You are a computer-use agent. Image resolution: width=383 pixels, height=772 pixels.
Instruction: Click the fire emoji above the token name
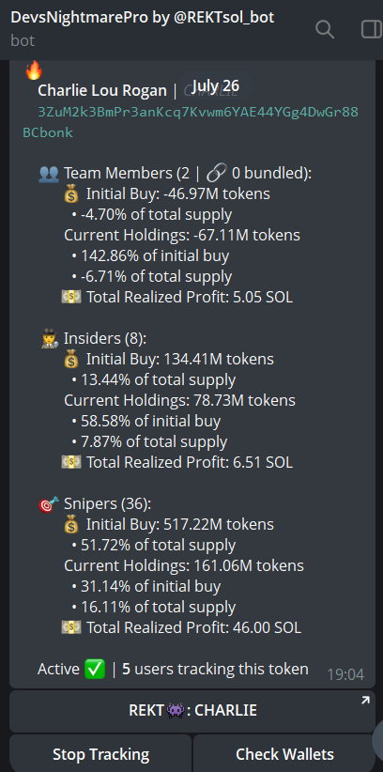coord(34,70)
